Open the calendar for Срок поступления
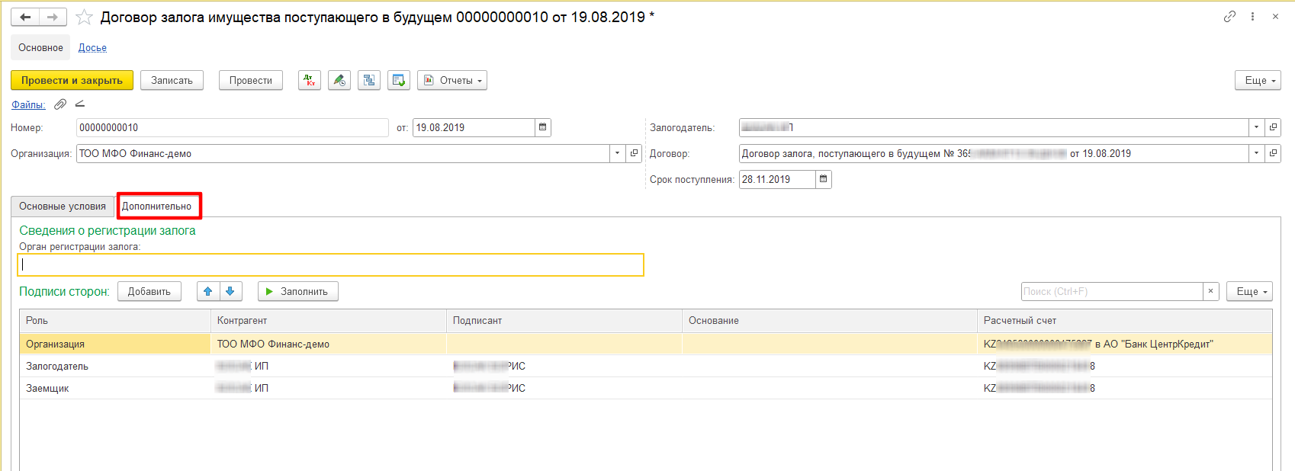The image size is (1295, 471). click(x=824, y=179)
